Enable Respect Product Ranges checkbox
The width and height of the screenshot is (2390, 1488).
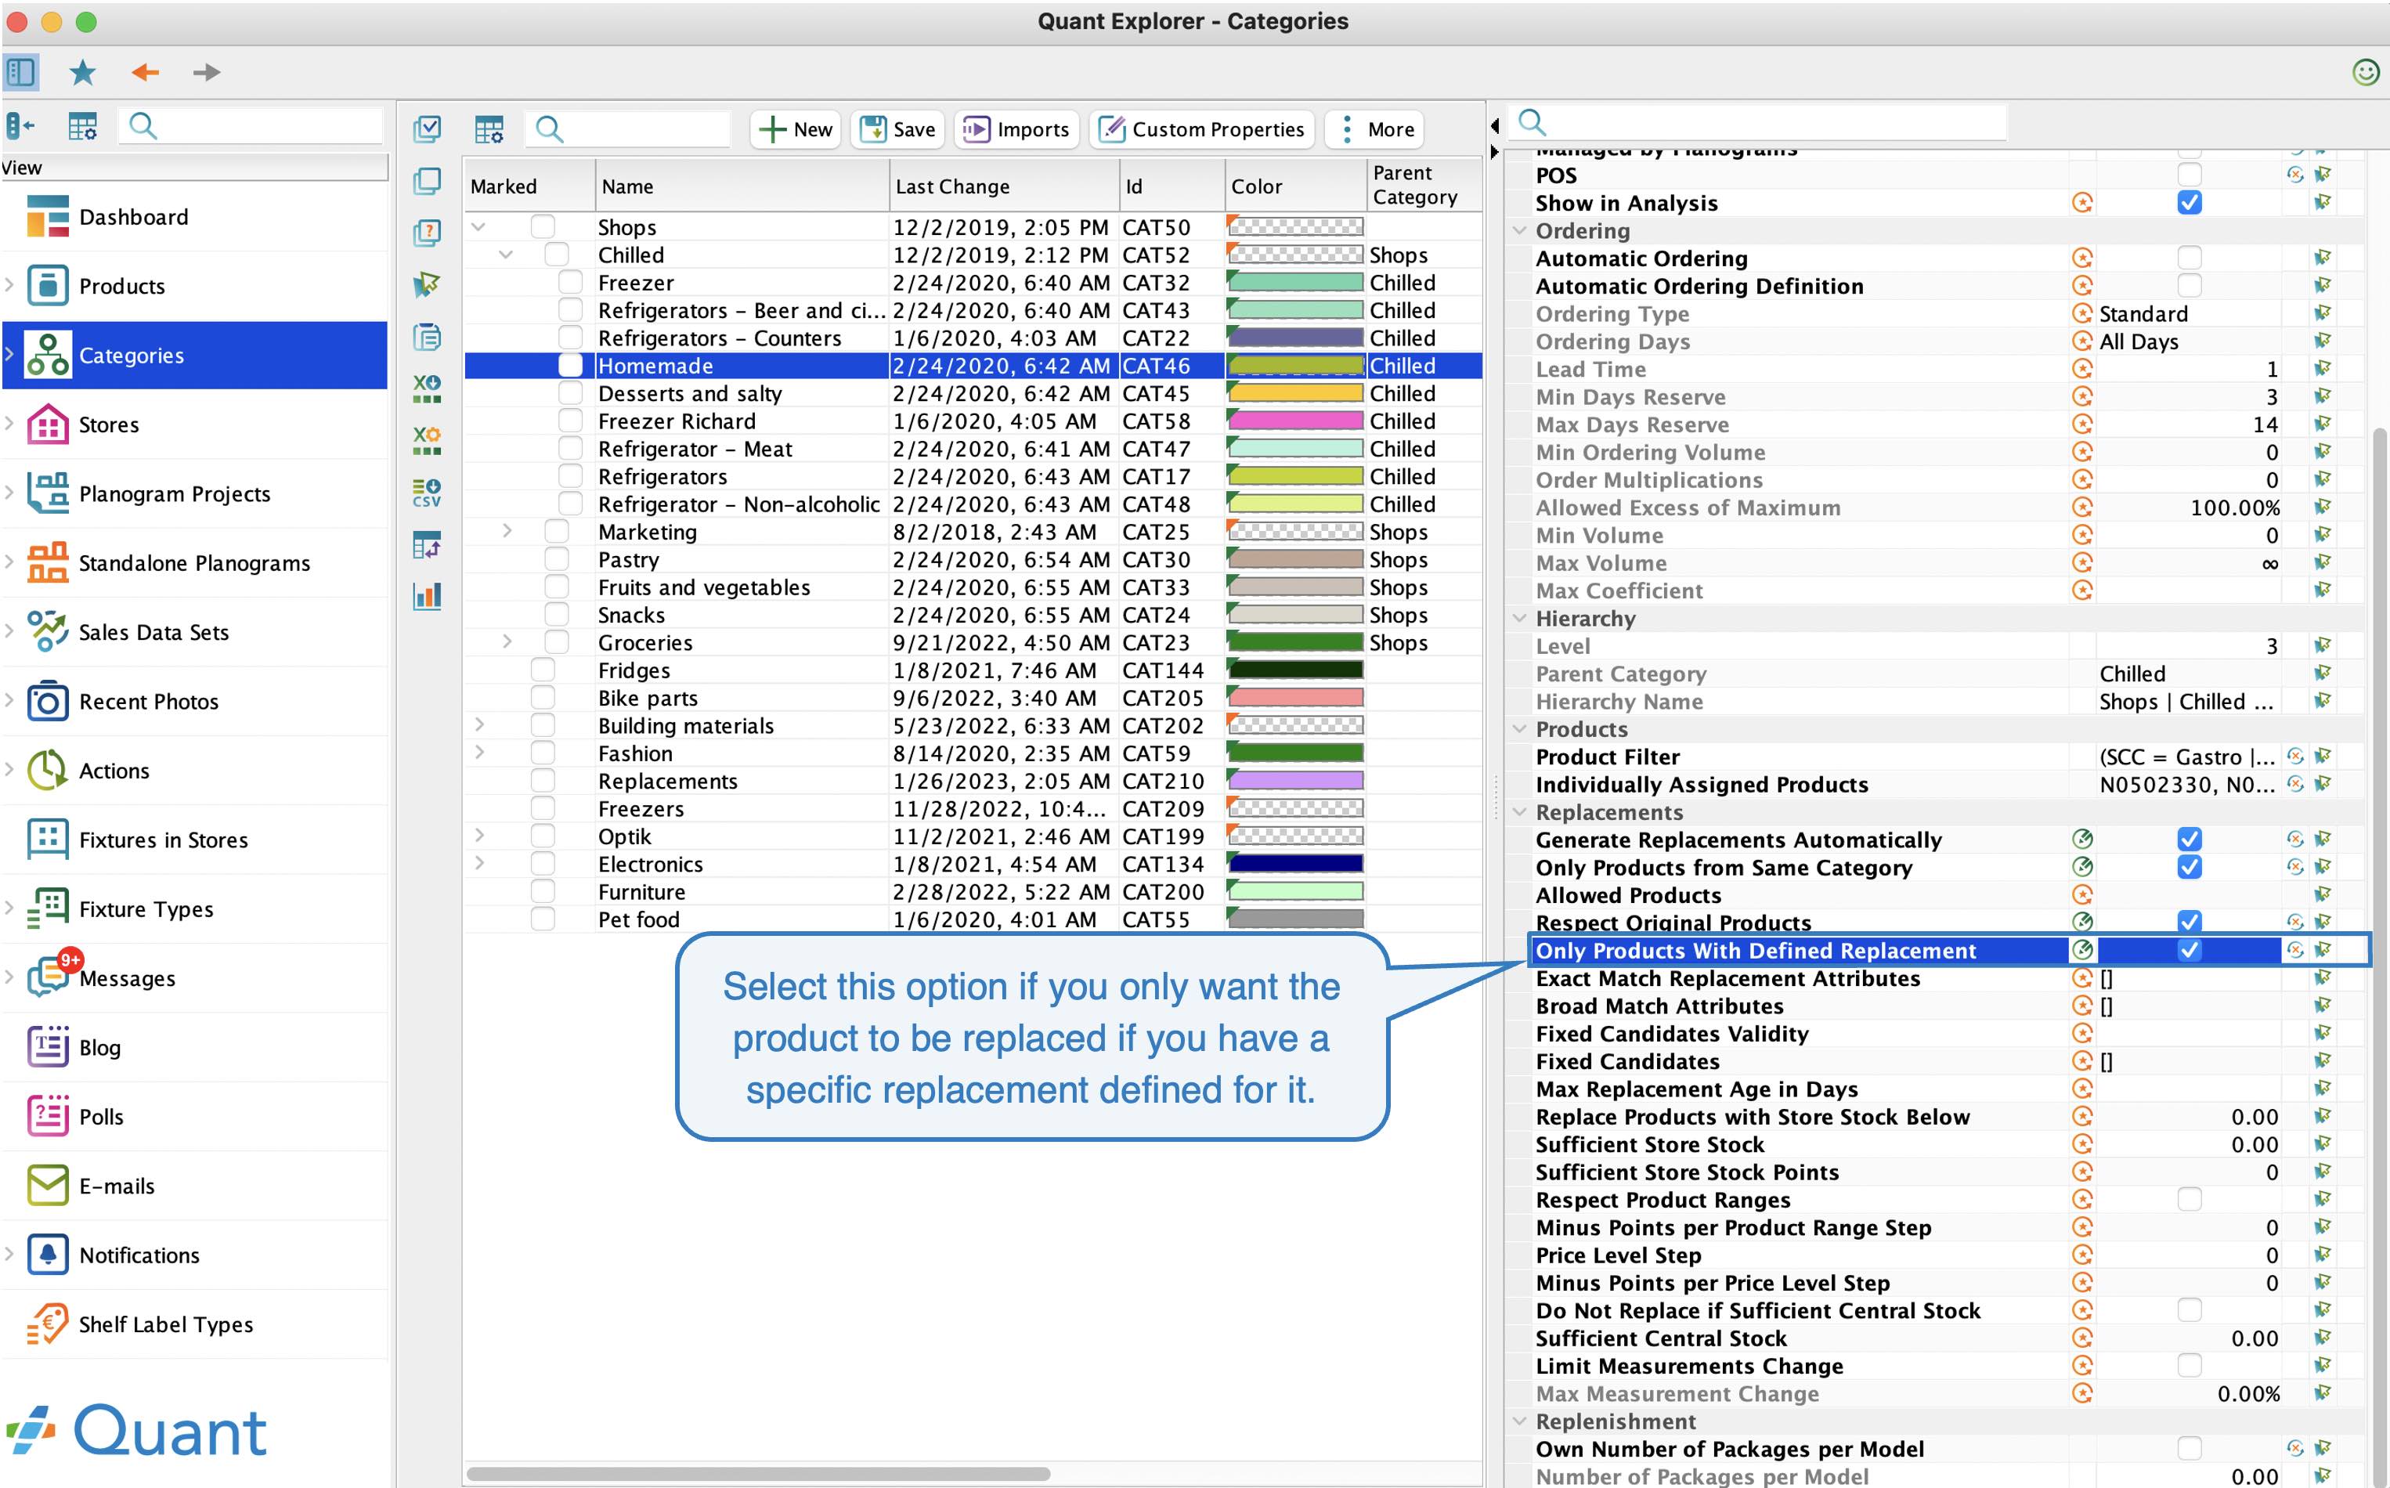pos(2190,1200)
